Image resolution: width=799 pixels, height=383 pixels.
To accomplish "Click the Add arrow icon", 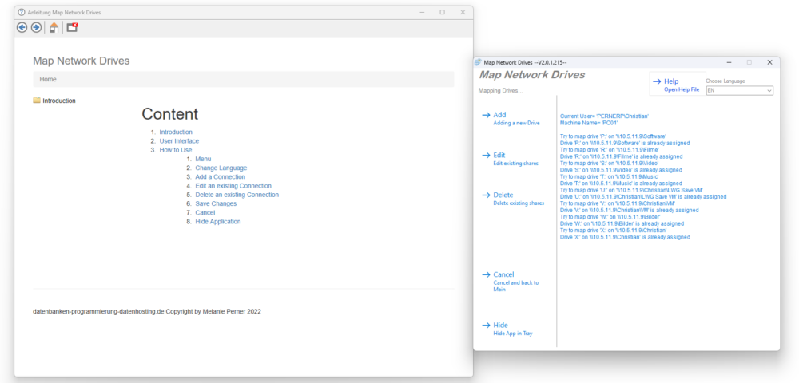I will pos(486,115).
